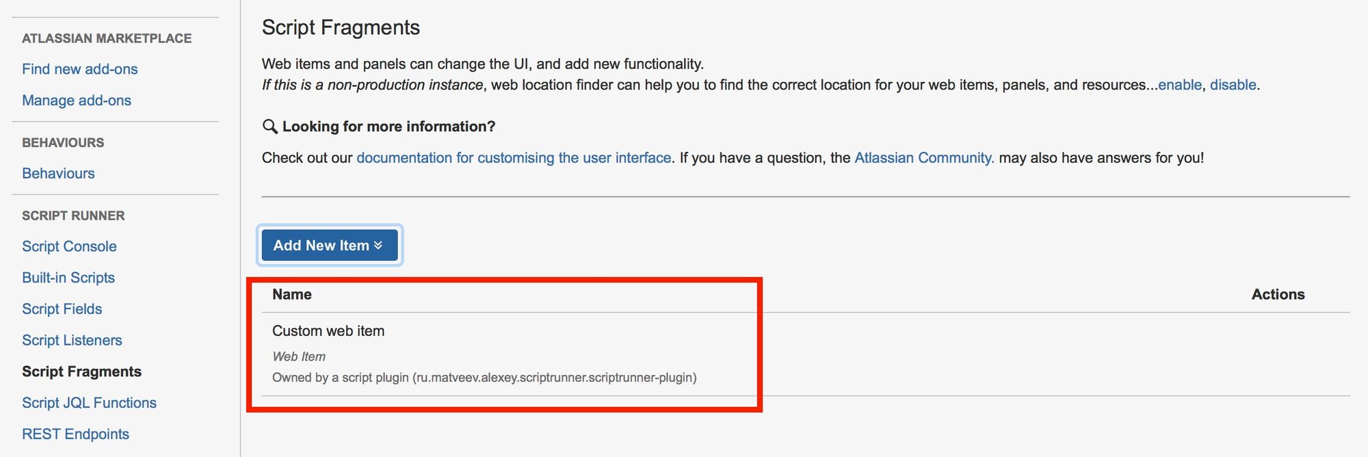Viewport: 1368px width, 457px height.
Task: Open Script Fields section
Action: pyautogui.click(x=62, y=309)
